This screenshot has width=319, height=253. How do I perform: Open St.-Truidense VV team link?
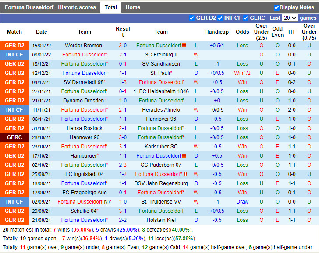click(161, 202)
